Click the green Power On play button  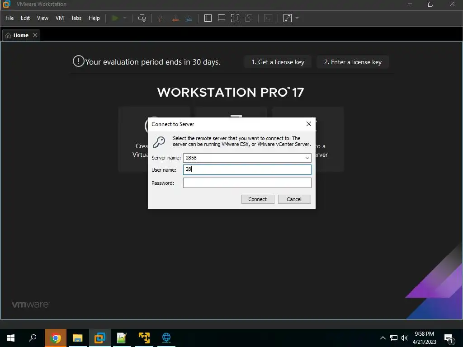click(115, 18)
